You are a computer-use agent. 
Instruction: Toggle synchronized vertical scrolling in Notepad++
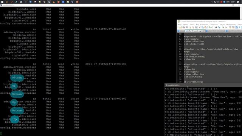coord(230,27)
